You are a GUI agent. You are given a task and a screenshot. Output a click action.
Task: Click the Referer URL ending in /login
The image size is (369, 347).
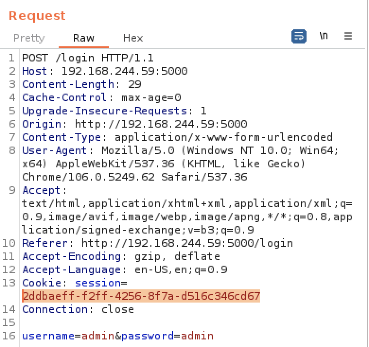(187, 243)
